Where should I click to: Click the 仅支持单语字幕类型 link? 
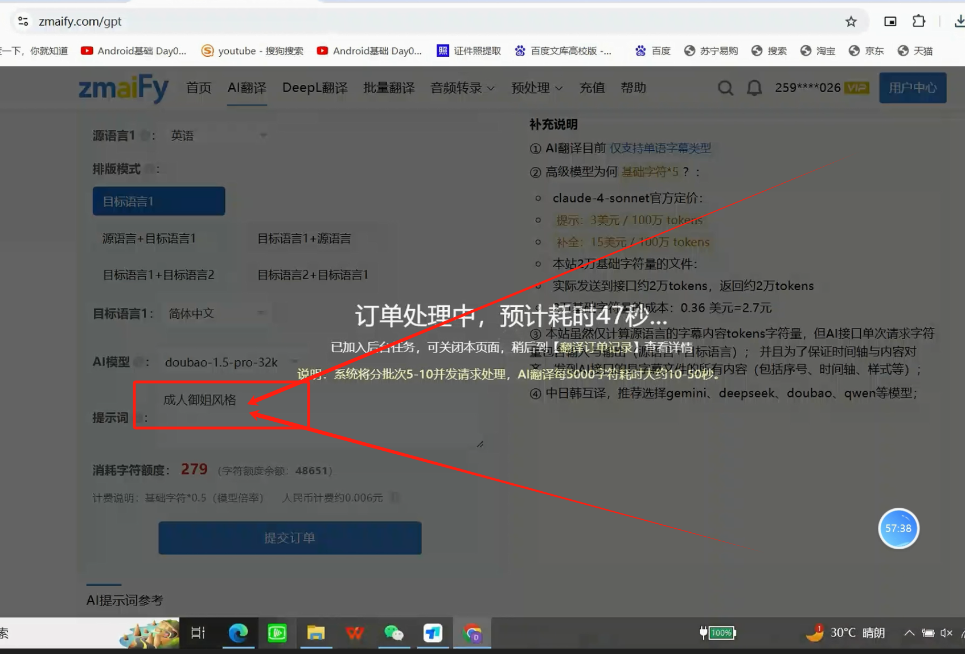click(660, 148)
